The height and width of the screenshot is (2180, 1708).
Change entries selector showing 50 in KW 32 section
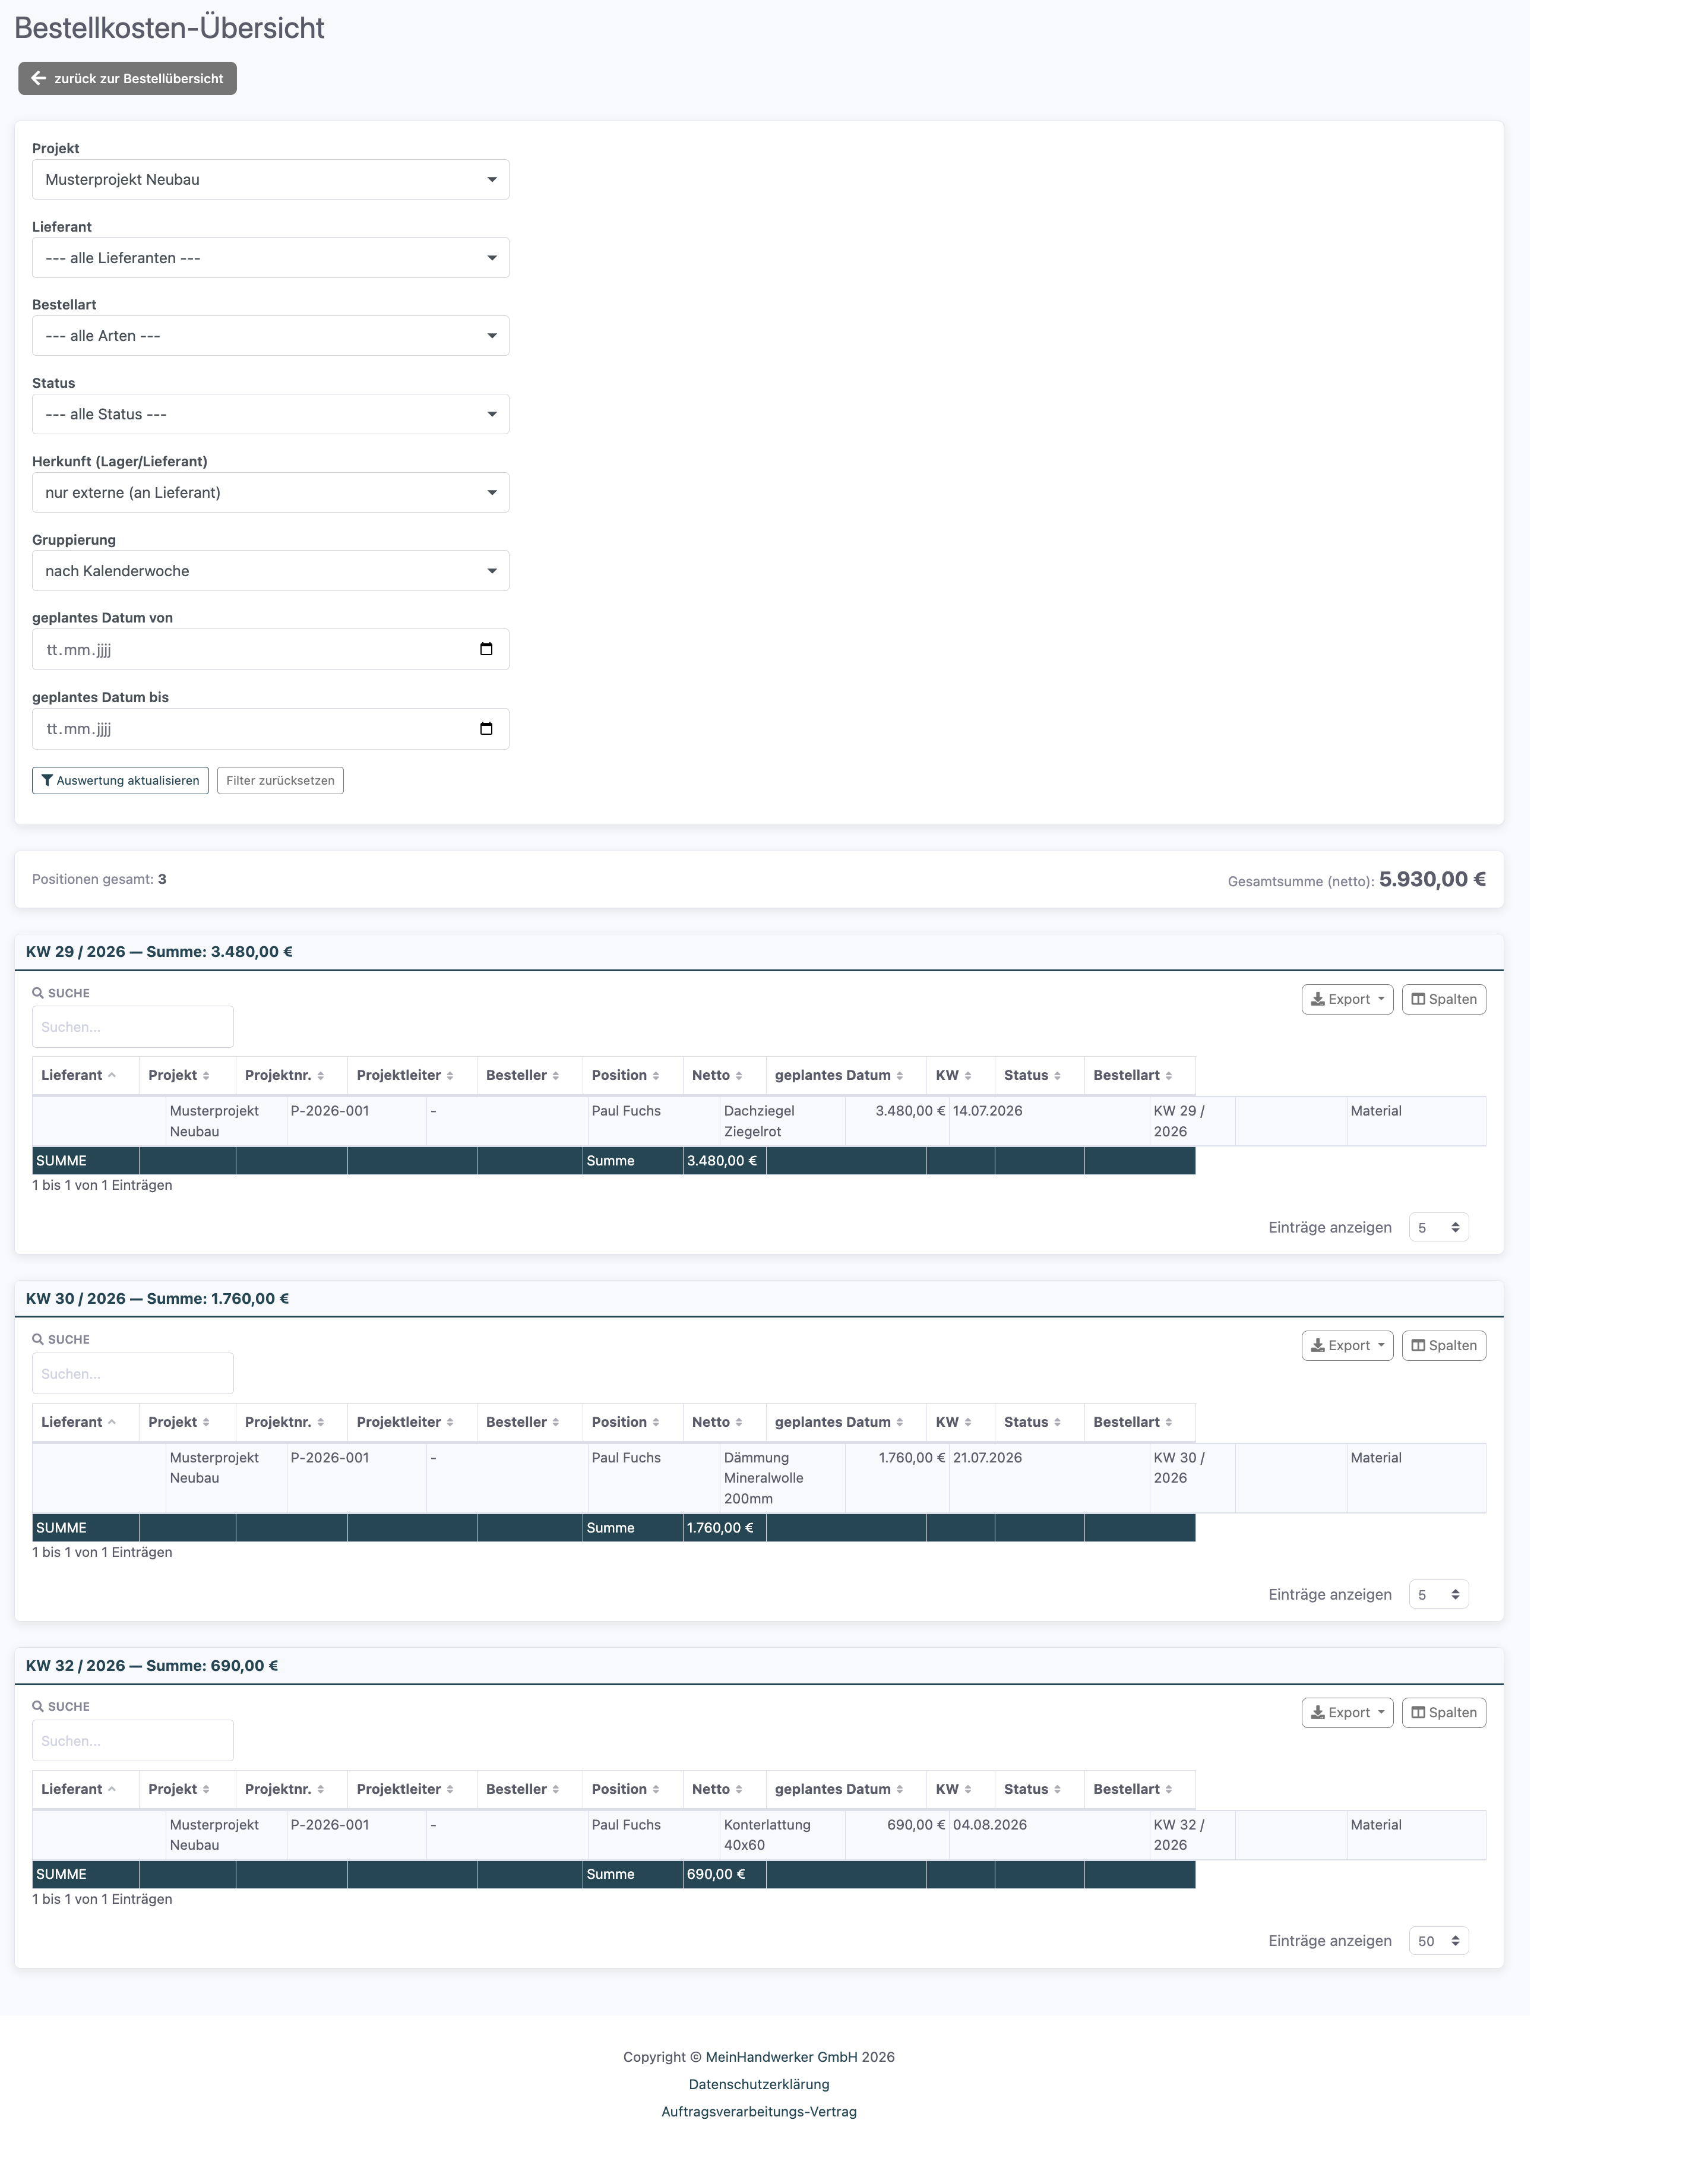click(x=1438, y=1941)
